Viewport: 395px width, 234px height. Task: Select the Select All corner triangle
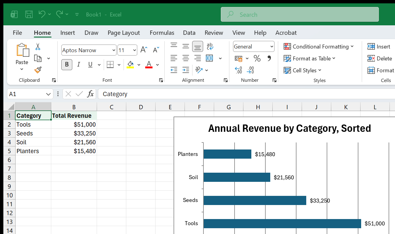tap(11, 107)
